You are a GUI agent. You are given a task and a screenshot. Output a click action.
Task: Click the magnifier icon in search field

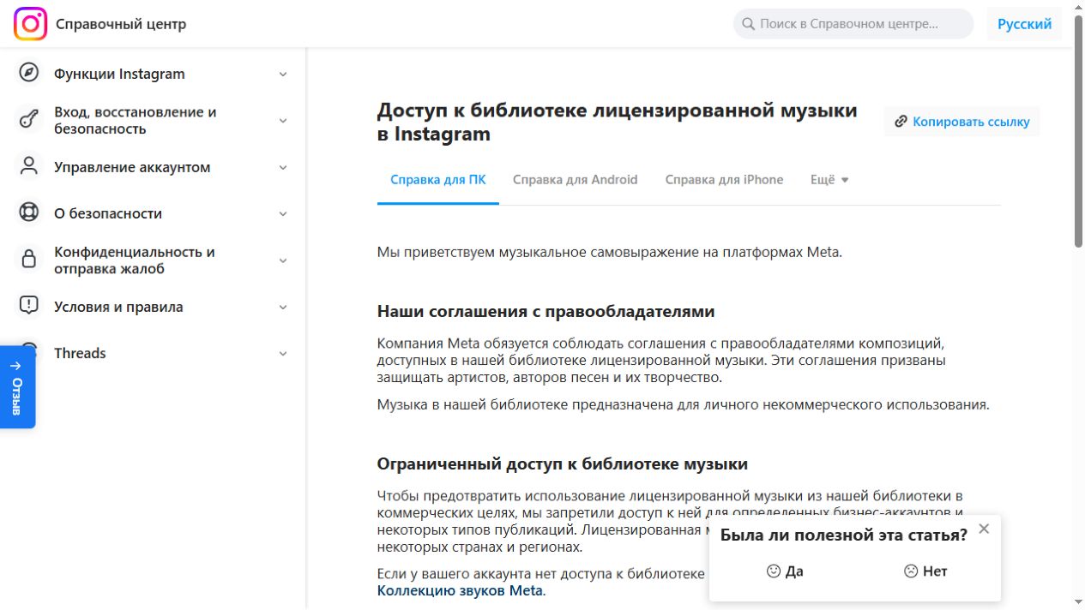click(748, 24)
